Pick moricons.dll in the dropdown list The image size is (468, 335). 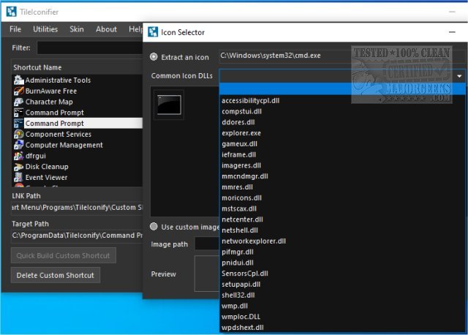(343, 197)
